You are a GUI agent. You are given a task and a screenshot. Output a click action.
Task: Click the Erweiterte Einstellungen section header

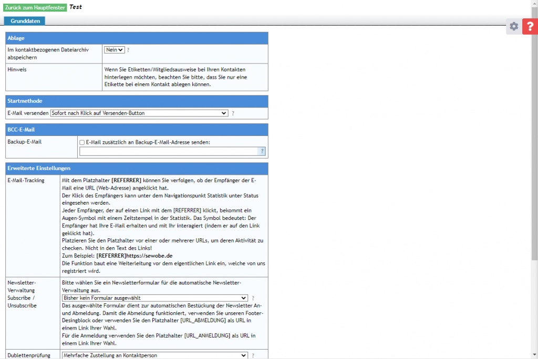click(x=137, y=168)
